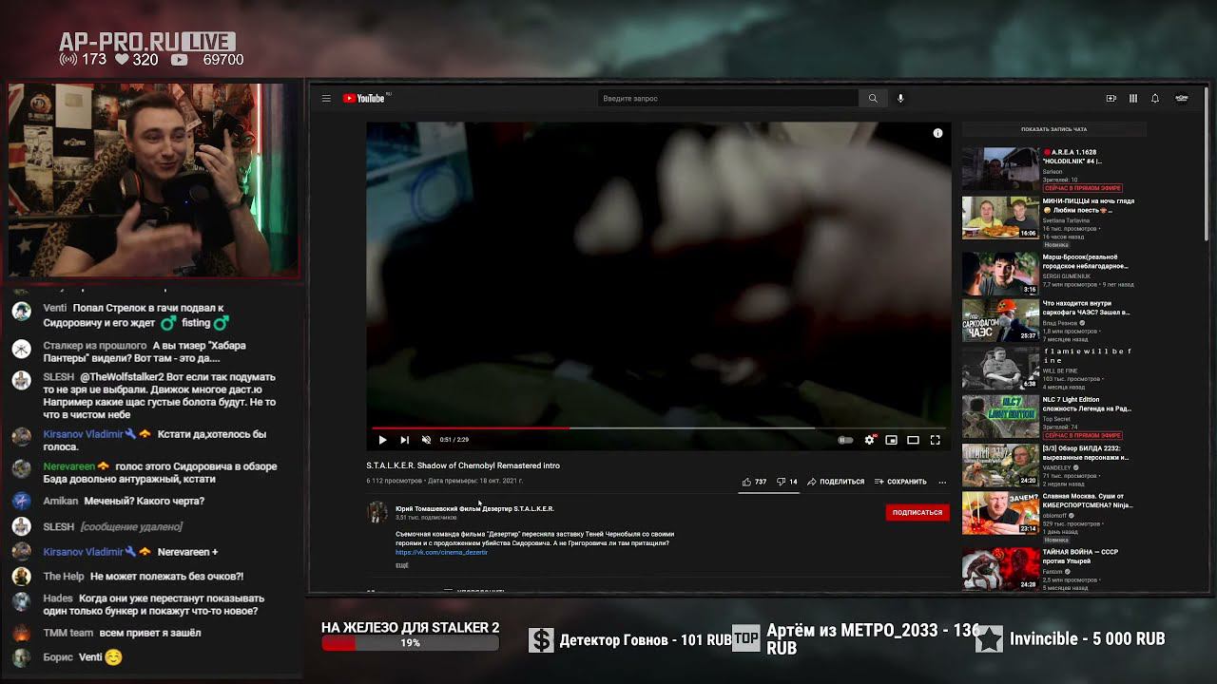Open the uploader's channel avatar
The height and width of the screenshot is (684, 1217).
point(377,512)
